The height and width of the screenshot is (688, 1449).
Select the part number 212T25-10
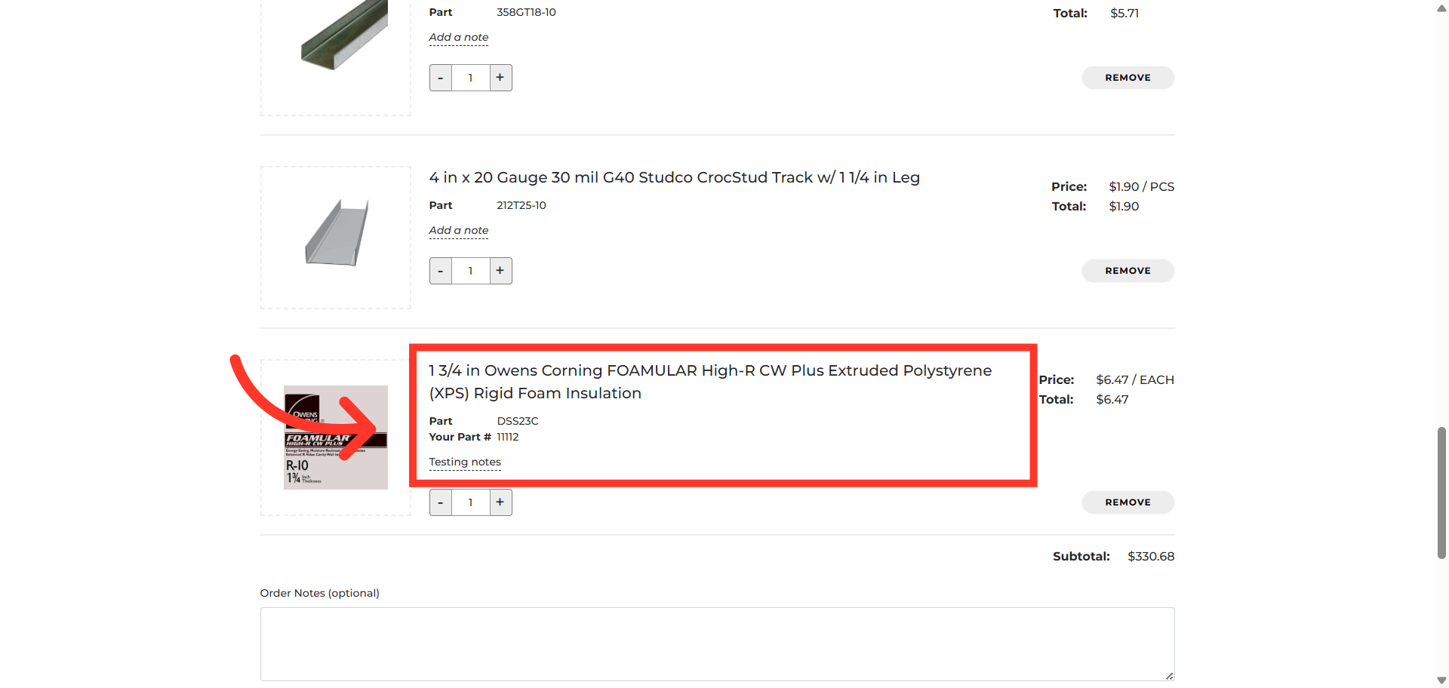(521, 205)
